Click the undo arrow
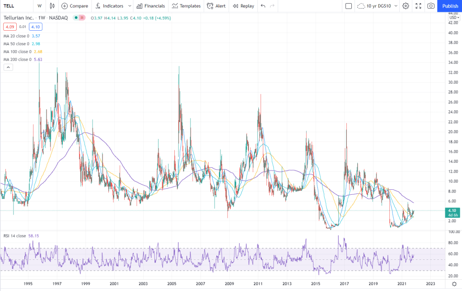 click(263, 6)
